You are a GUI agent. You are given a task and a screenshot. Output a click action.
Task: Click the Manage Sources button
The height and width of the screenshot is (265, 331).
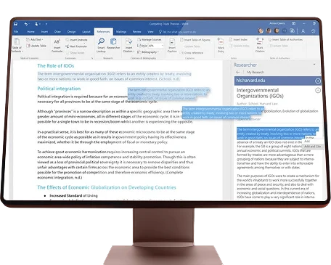150,39
